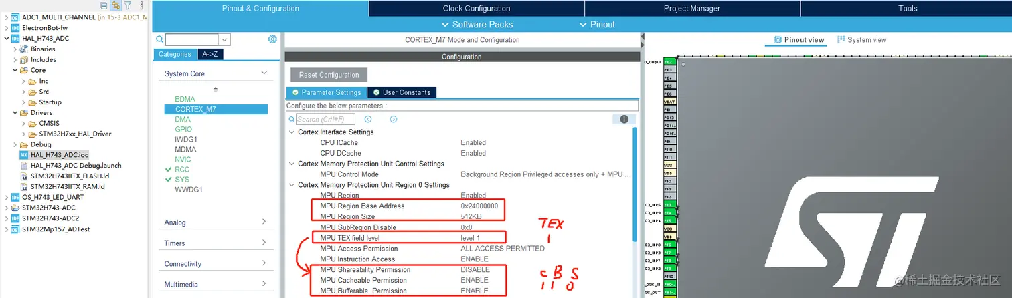Click the HAL_H743_ADC.ioc file icon
The width and height of the screenshot is (1012, 298).
coord(24,154)
